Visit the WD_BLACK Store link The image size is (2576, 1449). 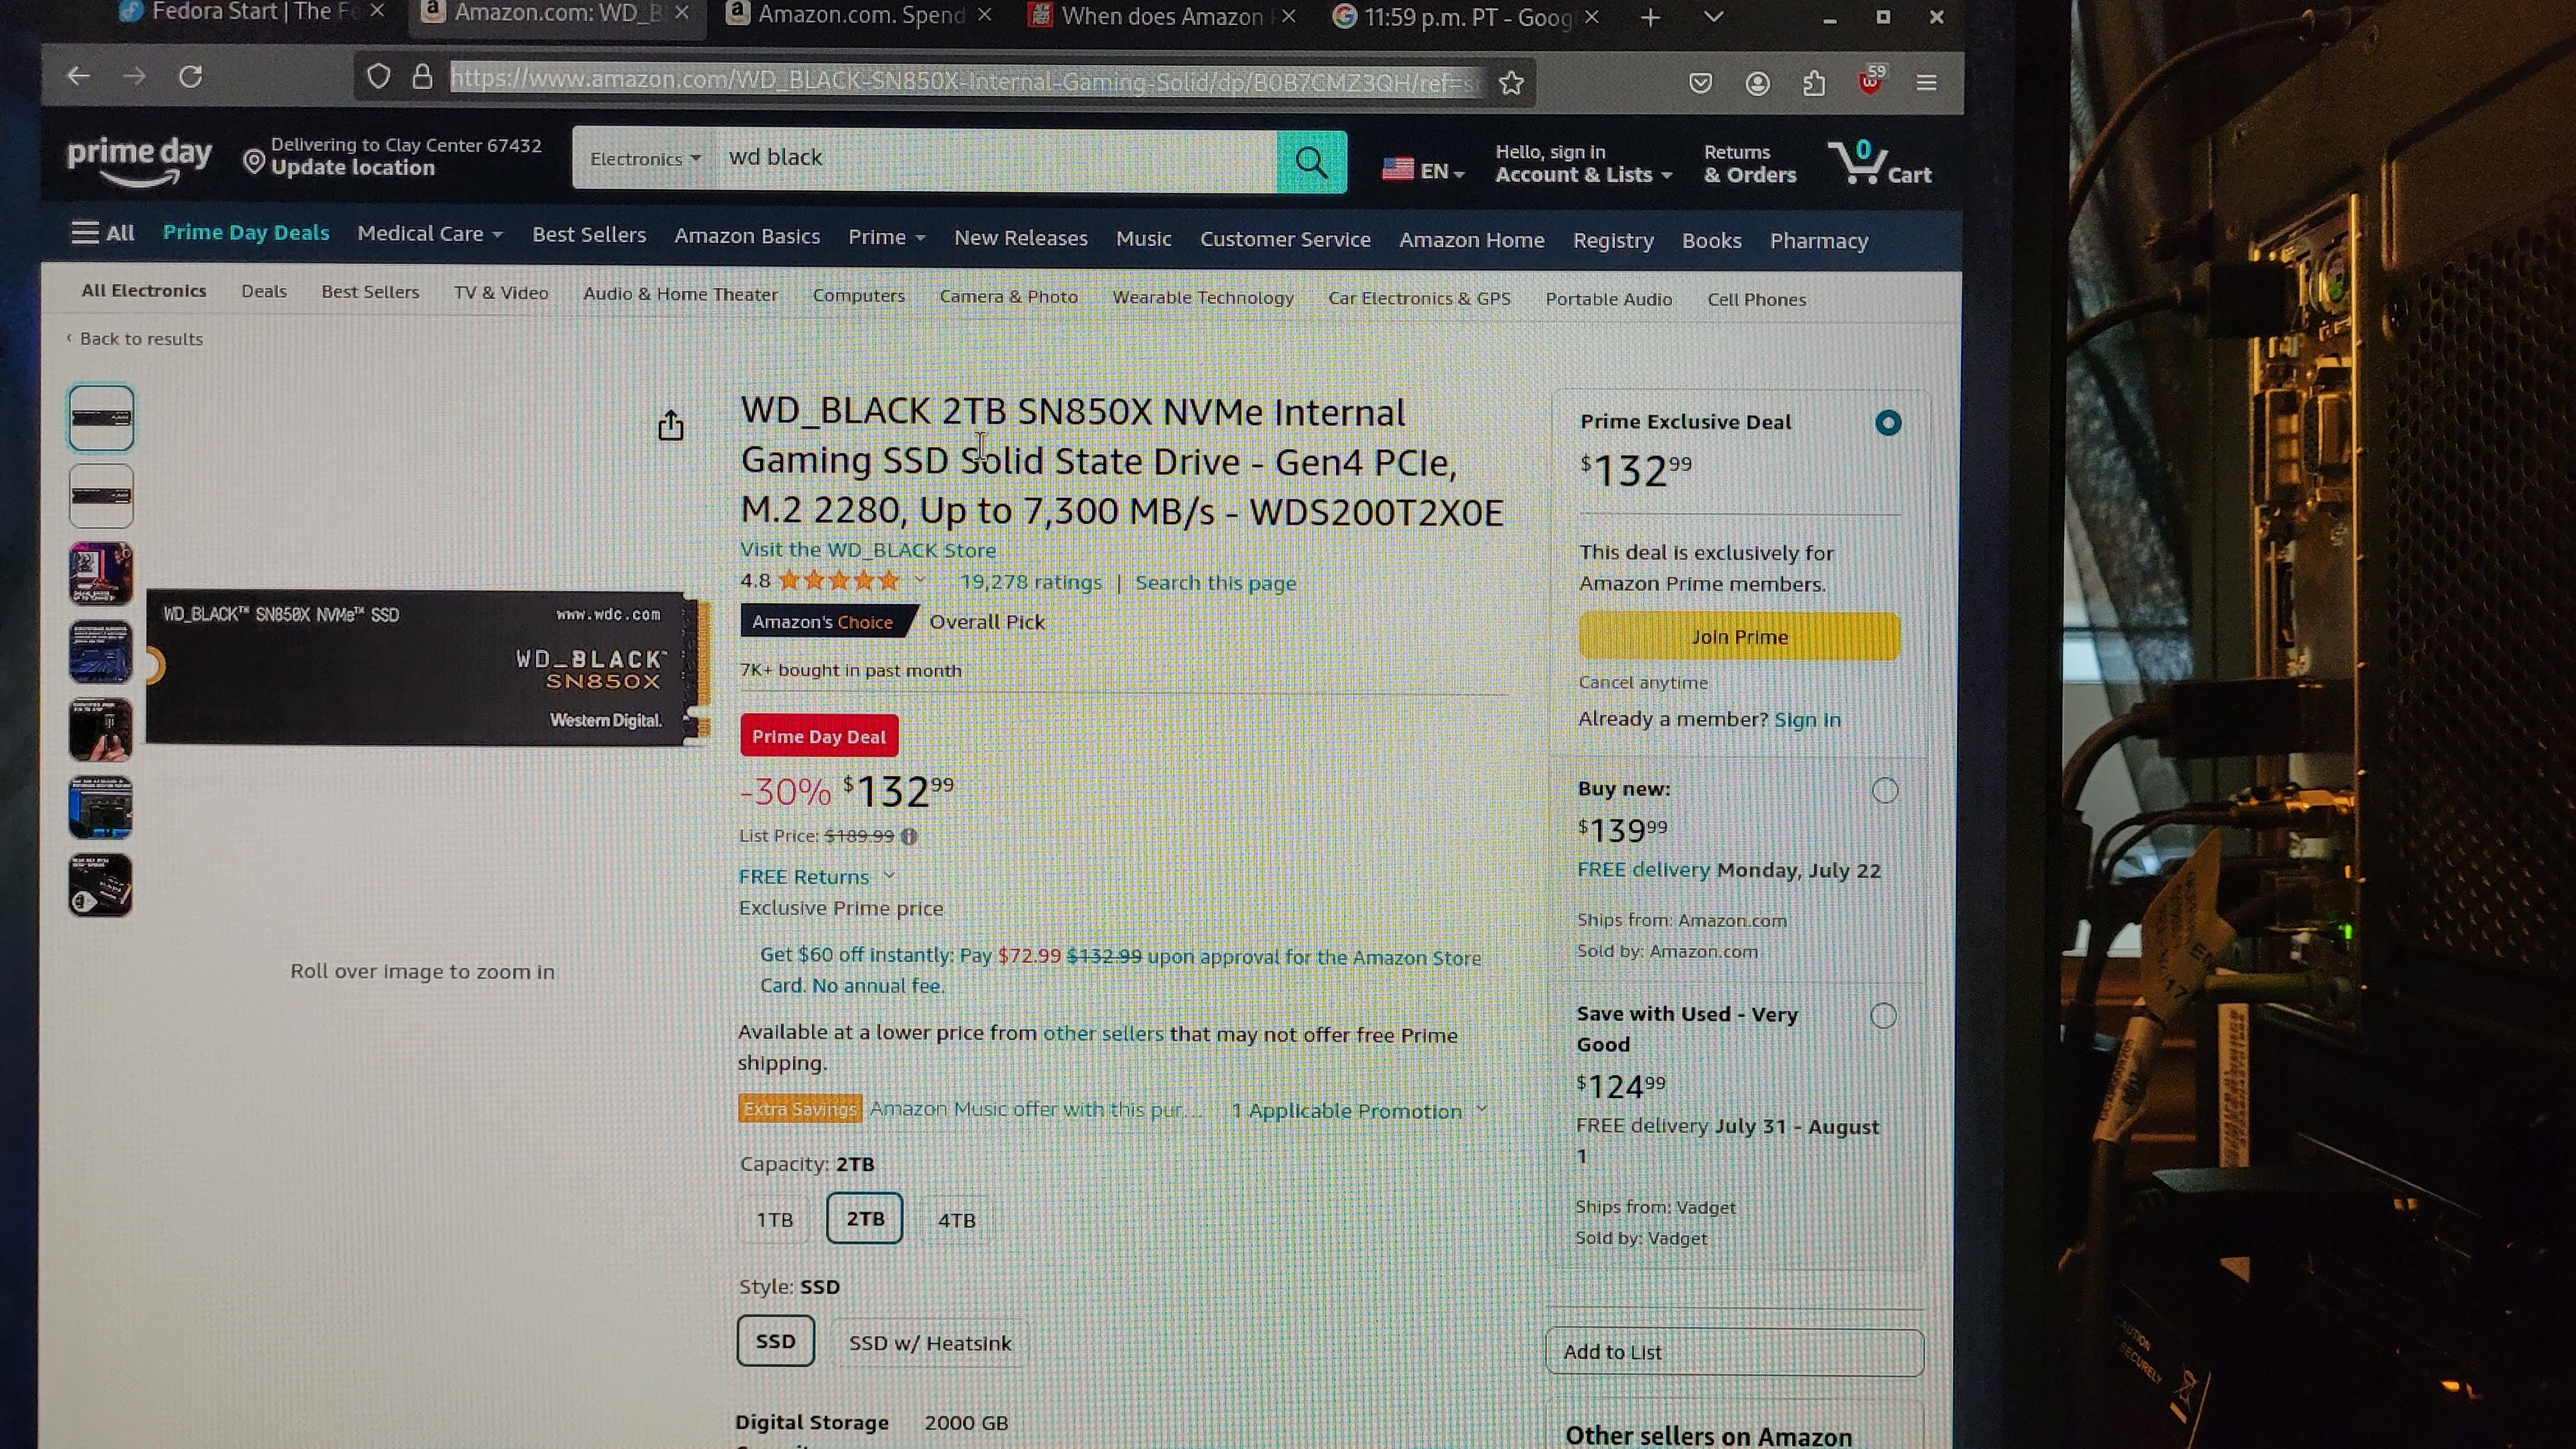(867, 550)
